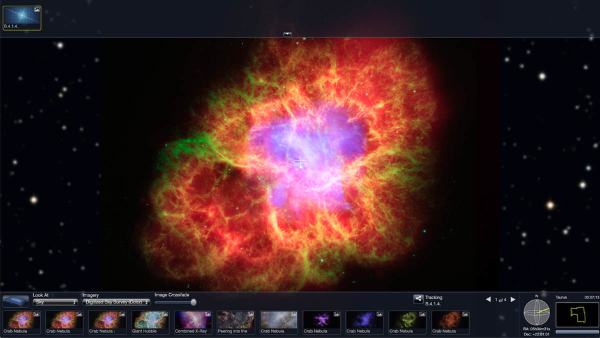Click the image icon on top B.4.1.4. thumbnail
The width and height of the screenshot is (600, 338).
37,10
